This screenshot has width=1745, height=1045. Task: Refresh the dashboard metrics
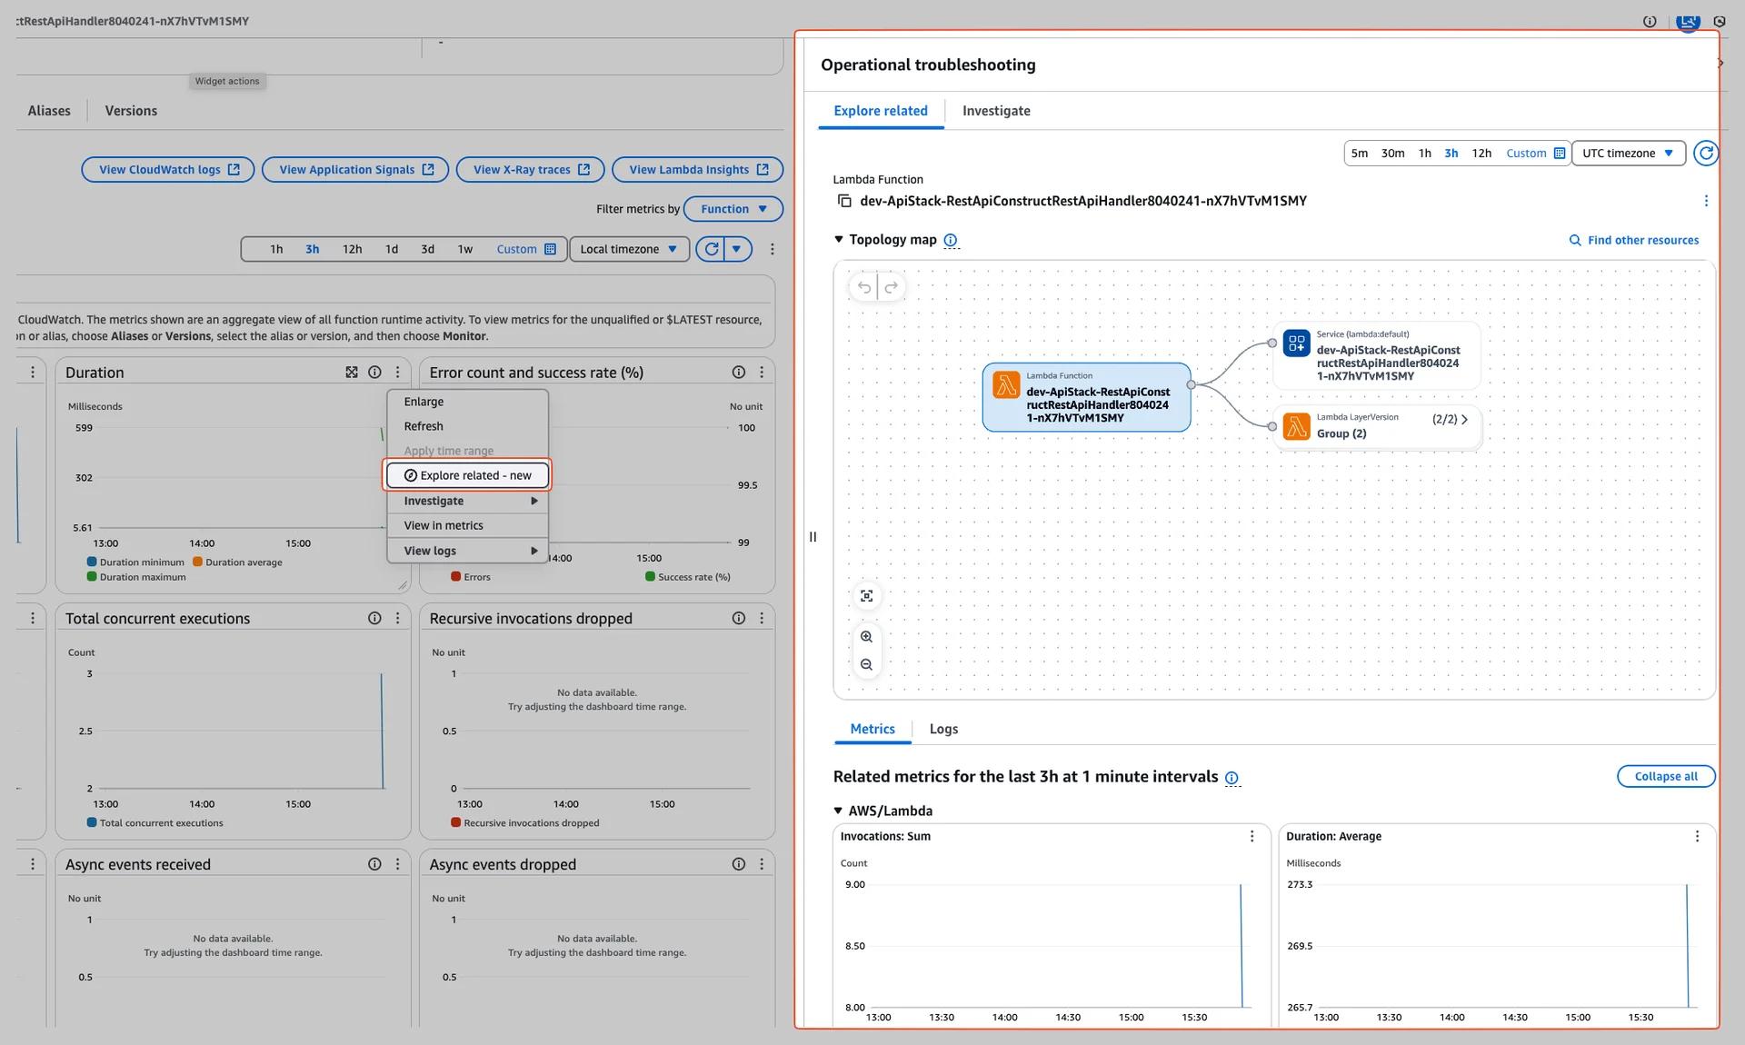[711, 249]
